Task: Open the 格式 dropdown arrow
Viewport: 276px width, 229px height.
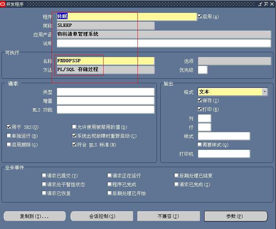Action: tap(265, 92)
